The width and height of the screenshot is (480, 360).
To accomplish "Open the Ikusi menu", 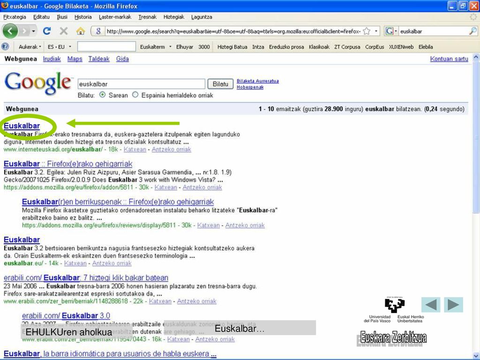I will click(62, 17).
